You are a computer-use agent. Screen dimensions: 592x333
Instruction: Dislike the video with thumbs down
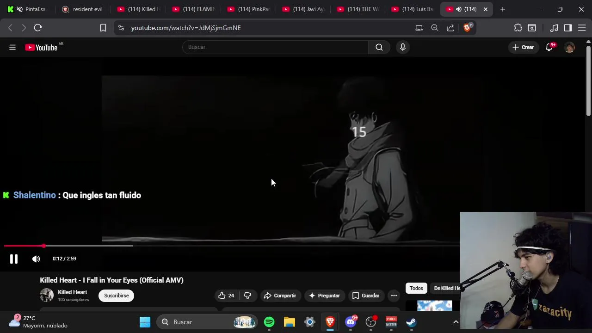(x=247, y=296)
